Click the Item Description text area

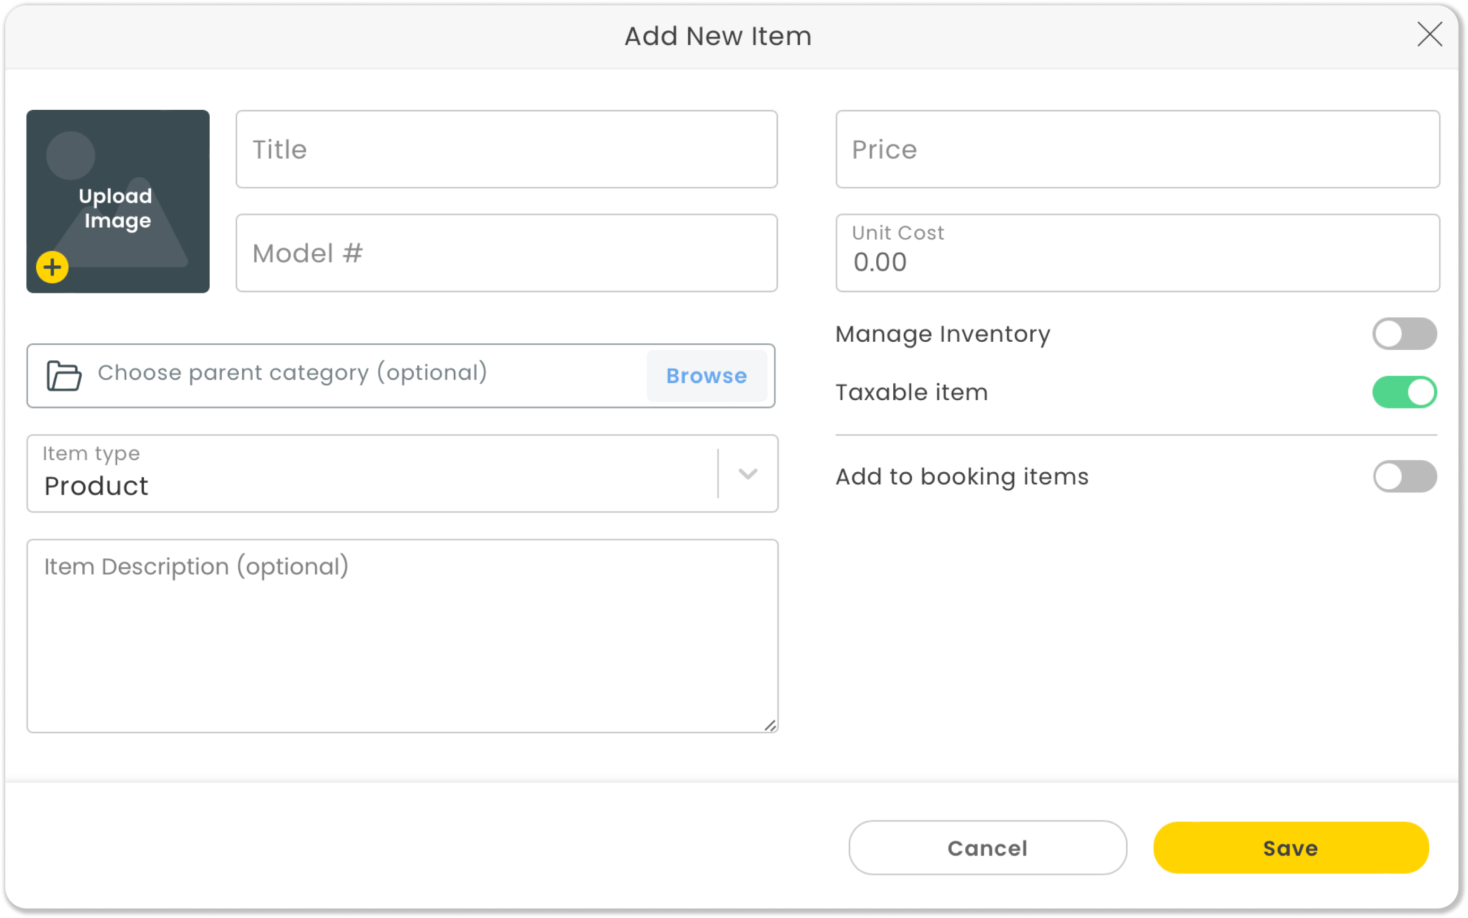point(402,637)
